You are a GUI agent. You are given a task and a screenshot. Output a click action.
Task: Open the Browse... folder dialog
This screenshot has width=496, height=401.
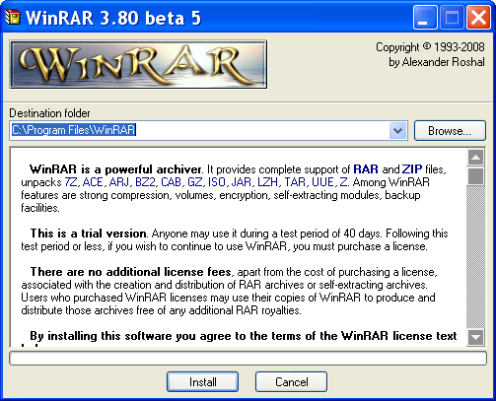point(450,131)
